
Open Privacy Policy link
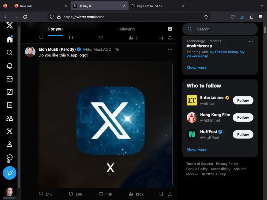(x=227, y=164)
